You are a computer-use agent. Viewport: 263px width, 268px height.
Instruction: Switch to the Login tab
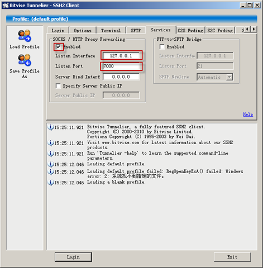click(58, 31)
